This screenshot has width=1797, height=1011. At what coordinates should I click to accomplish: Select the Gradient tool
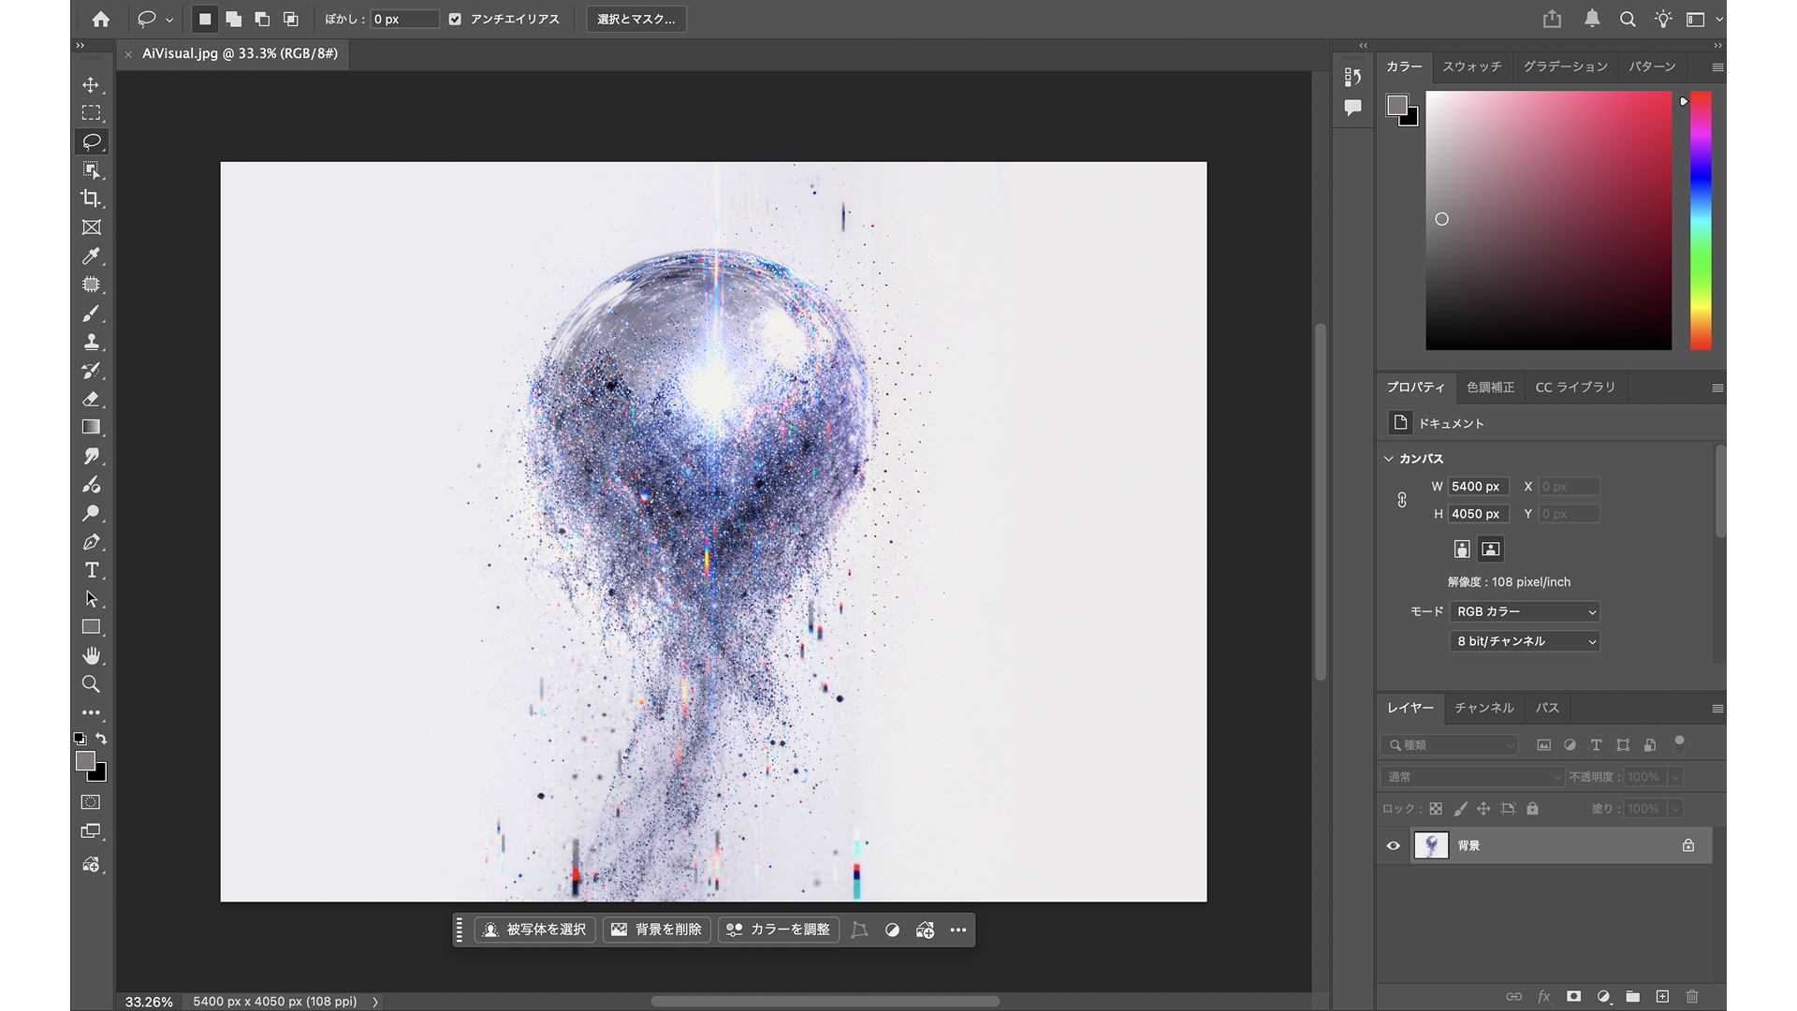coord(91,428)
